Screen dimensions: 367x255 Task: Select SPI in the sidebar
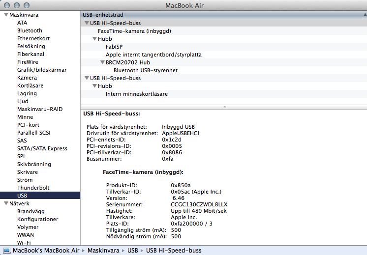21,156
